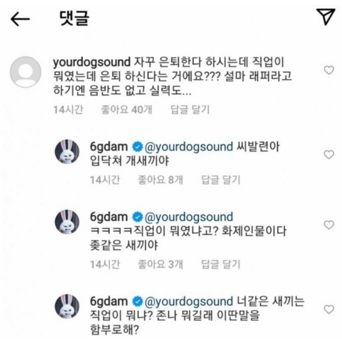Tap verified badge on 6gdam's third reply
Viewport: 342px width, 346px height.
137,302
